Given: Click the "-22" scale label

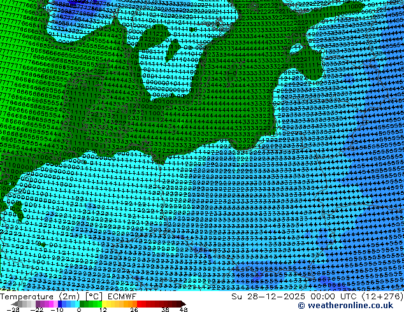Looking at the screenshot, I should click(x=36, y=309).
